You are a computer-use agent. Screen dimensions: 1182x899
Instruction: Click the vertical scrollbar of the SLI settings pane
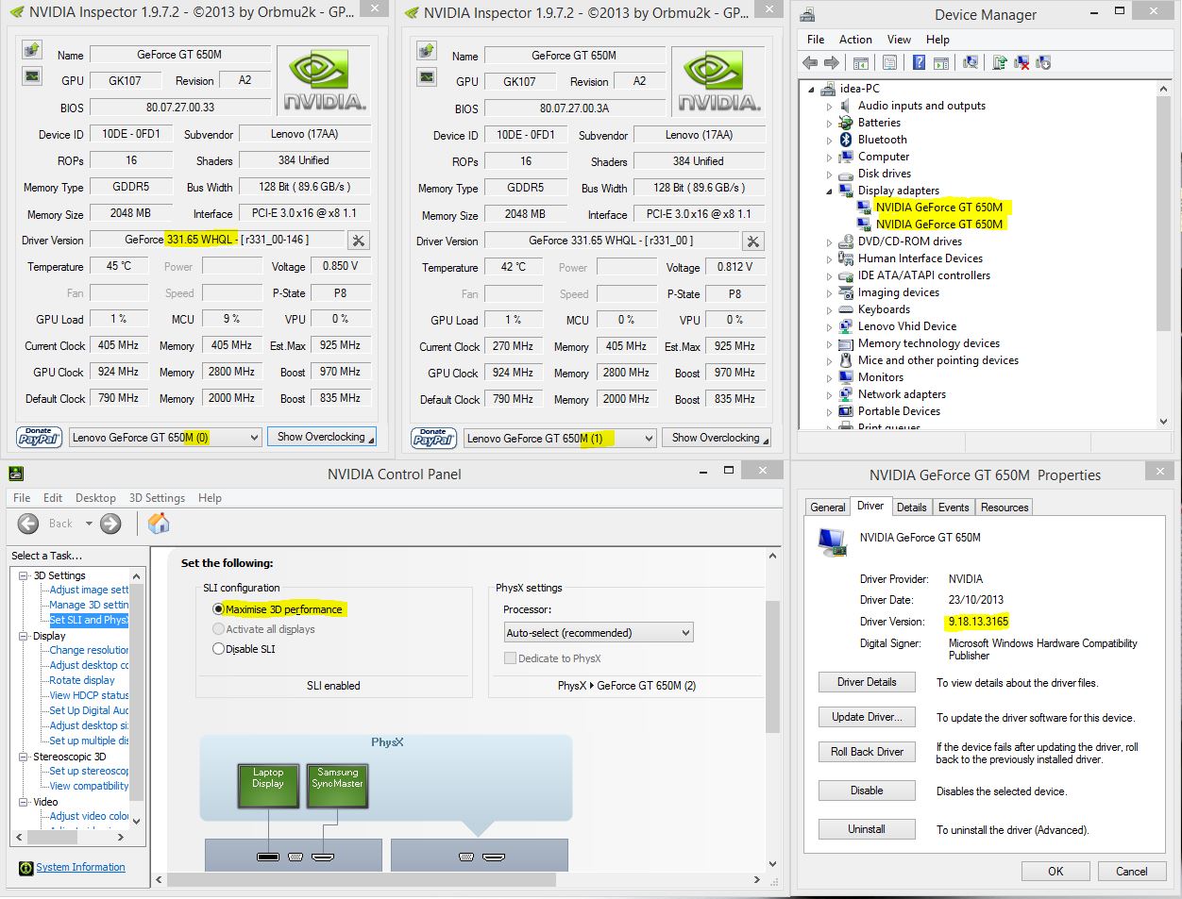(772, 709)
